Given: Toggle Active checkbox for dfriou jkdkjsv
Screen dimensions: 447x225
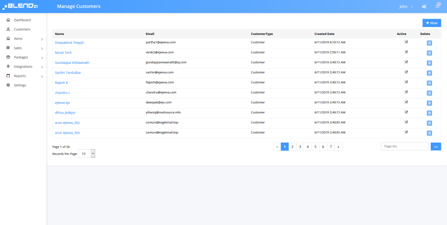Looking at the screenshot, I should click(406, 112).
